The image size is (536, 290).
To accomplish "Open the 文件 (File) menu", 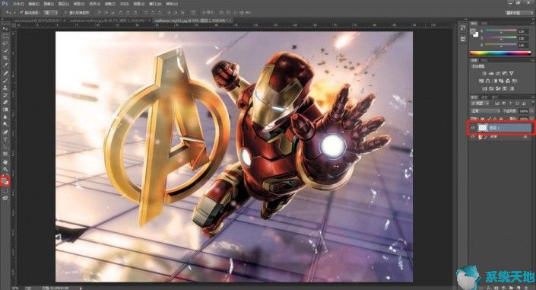I will [x=18, y=4].
